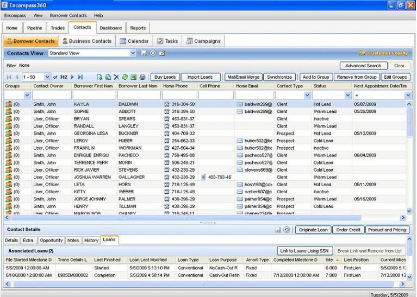Click the reset view icon in Contacts View bar
The image size is (417, 297).
[x=153, y=53]
